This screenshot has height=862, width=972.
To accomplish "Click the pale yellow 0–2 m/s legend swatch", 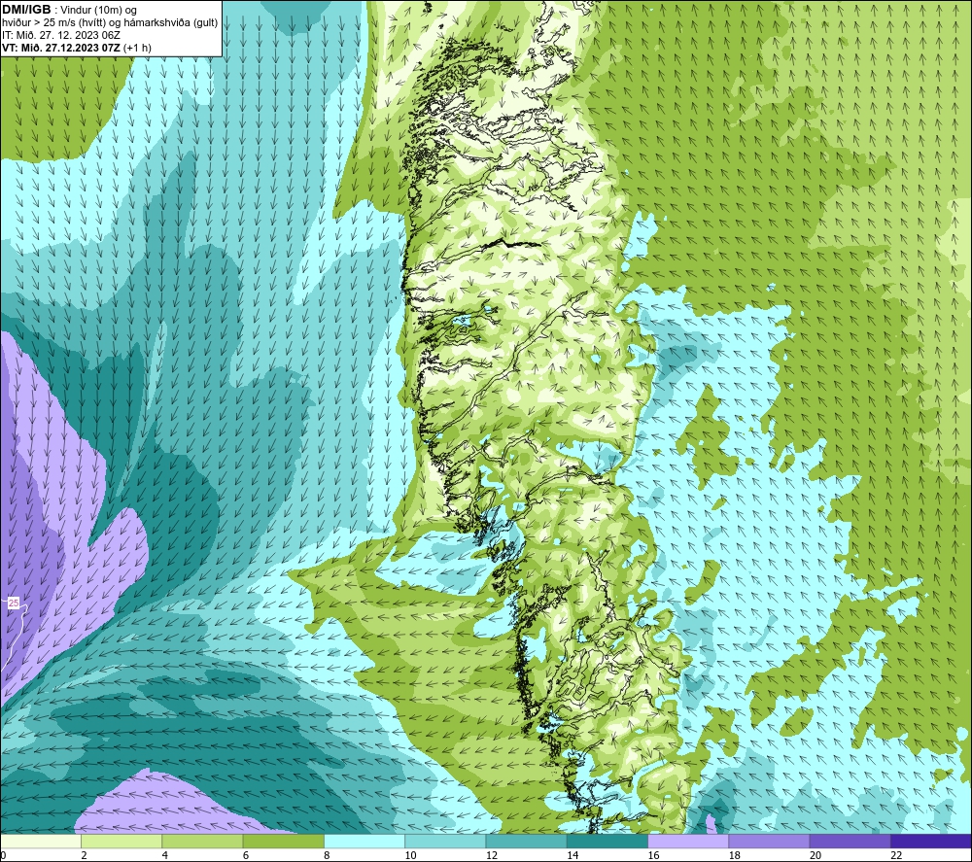I will click(40, 841).
